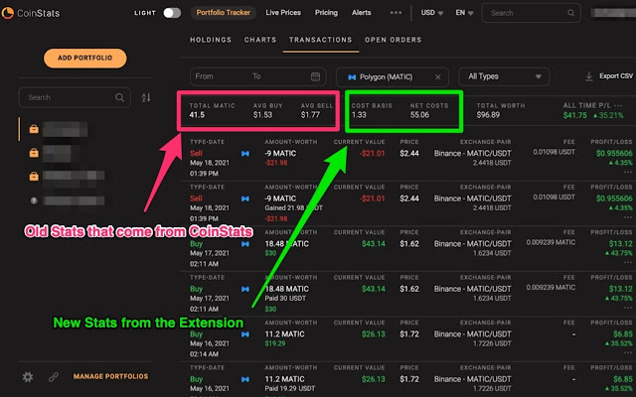636x397 pixels.
Task: Click the Add Portfolio button
Action: click(85, 58)
